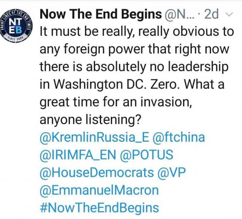Click the text 'any foreign power that right now'
Screen dimensions: 242x219
135,49
